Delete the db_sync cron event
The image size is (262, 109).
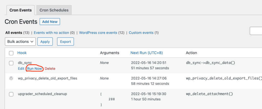[50, 68]
